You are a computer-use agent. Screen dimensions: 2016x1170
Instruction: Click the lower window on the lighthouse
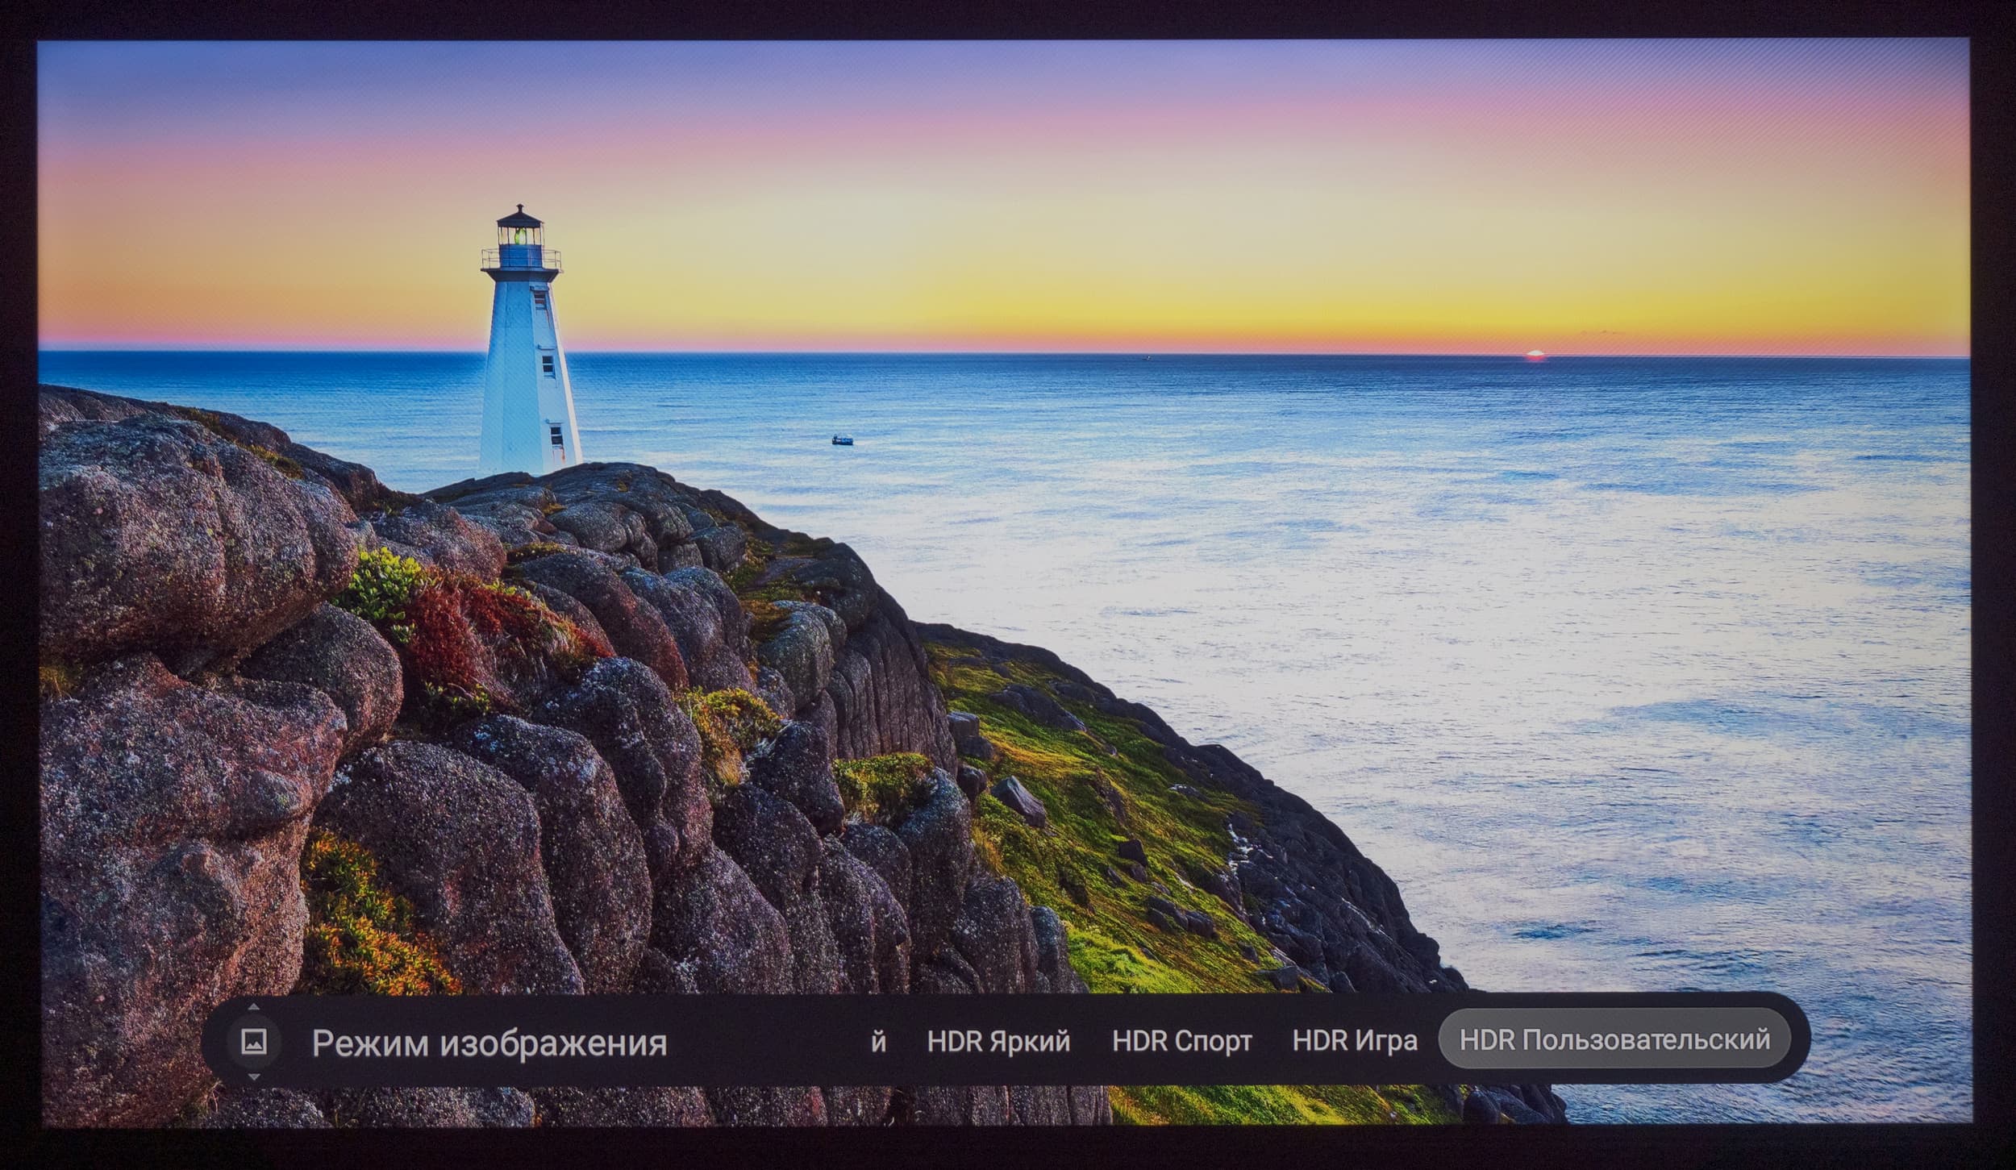(556, 436)
